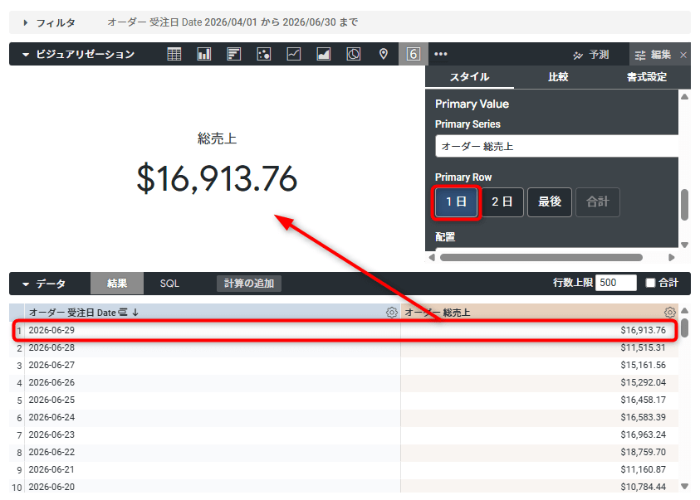This screenshot has width=700, height=500.
Task: Click the 予測 forecast button
Action: (591, 55)
